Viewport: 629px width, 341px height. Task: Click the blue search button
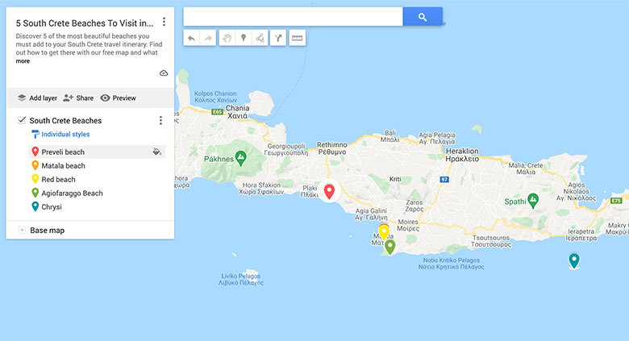pos(423,16)
